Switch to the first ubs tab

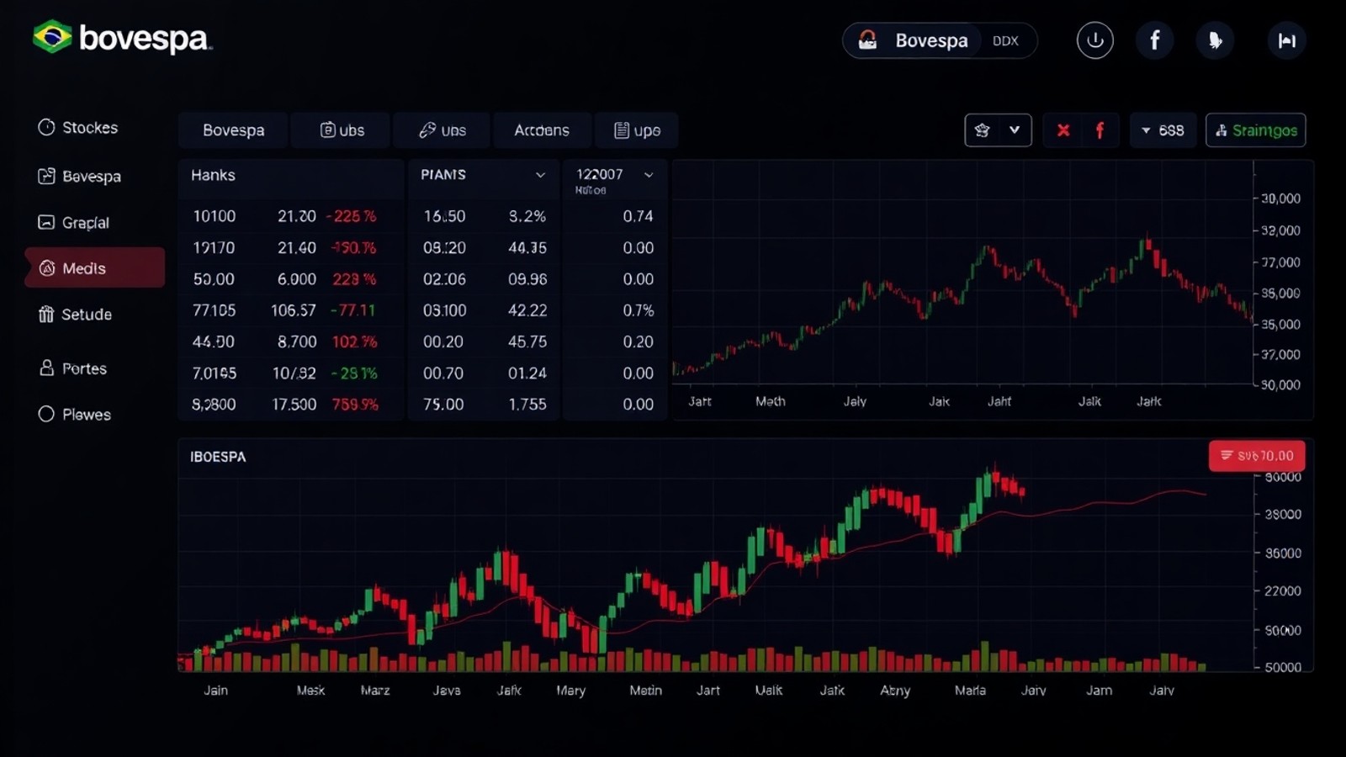[x=342, y=130]
